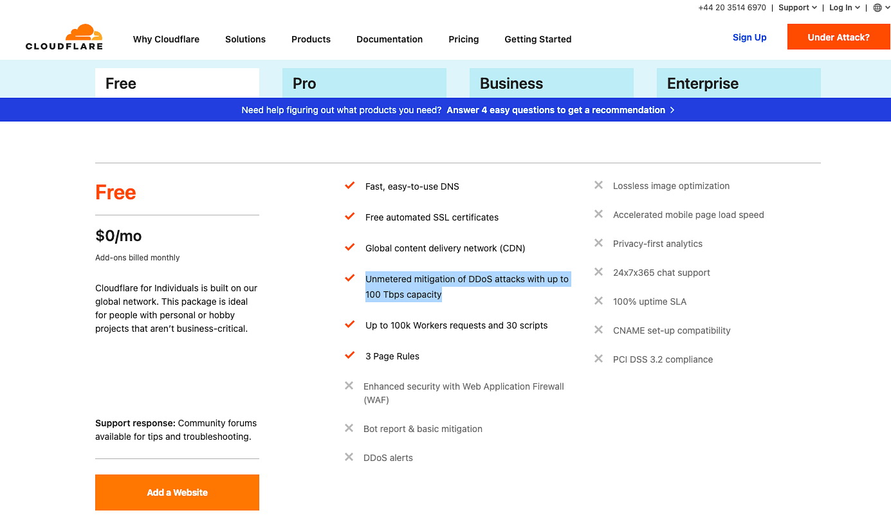Click the X icon beside PCI DSS 3.2 compliance

click(x=598, y=359)
